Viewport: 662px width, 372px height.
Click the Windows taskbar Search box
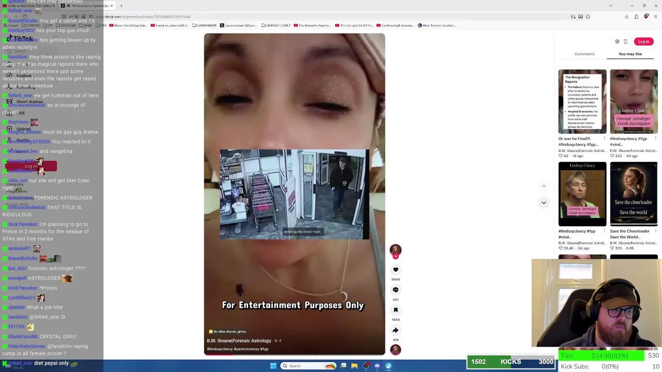pyautogui.click(x=309, y=366)
